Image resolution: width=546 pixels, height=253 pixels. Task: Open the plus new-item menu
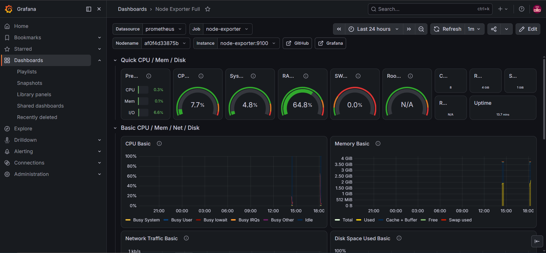503,9
